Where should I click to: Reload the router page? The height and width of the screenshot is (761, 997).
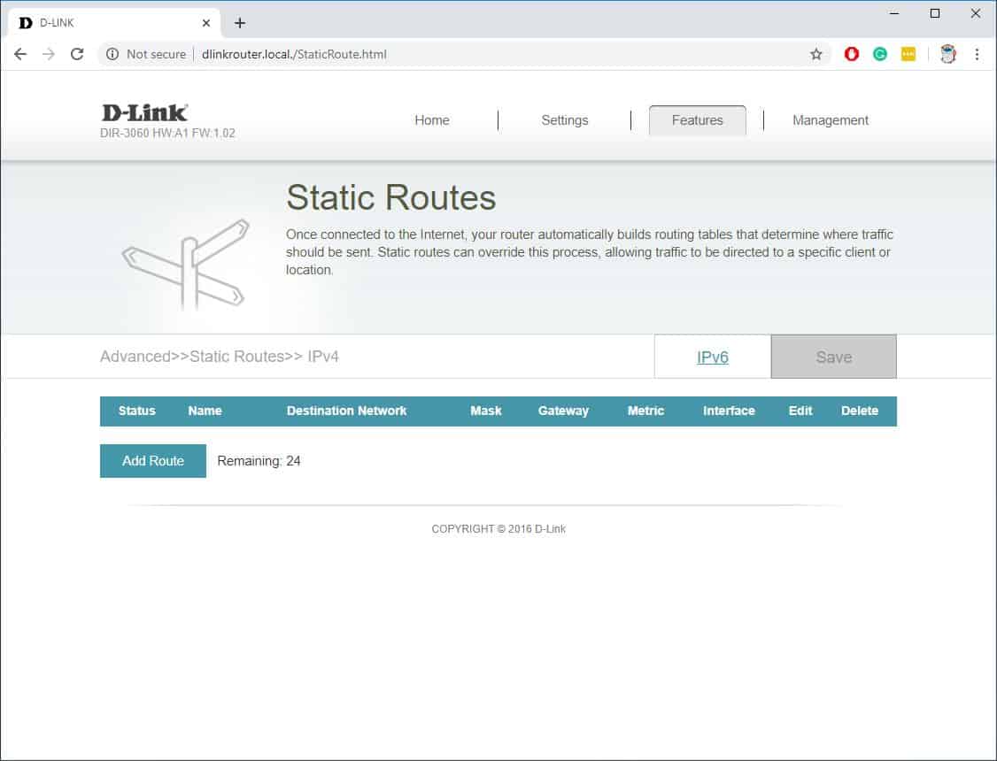pyautogui.click(x=77, y=54)
